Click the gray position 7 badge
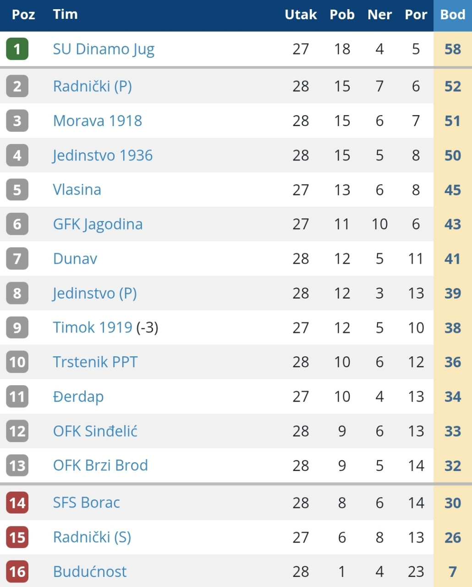This screenshot has height=587, width=472. [17, 259]
